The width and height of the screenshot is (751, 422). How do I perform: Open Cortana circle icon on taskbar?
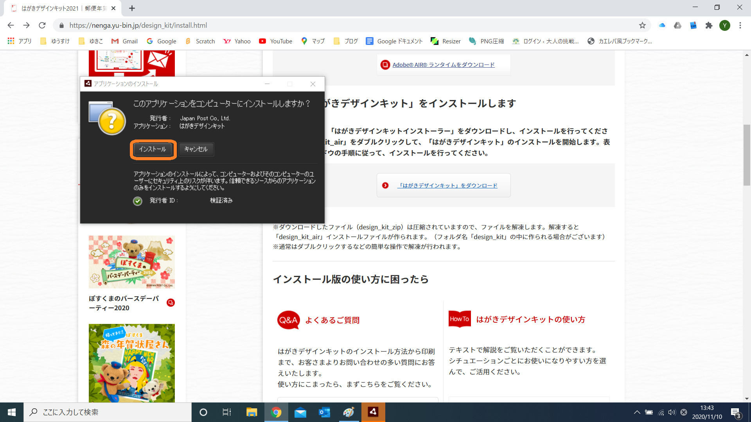(x=203, y=412)
